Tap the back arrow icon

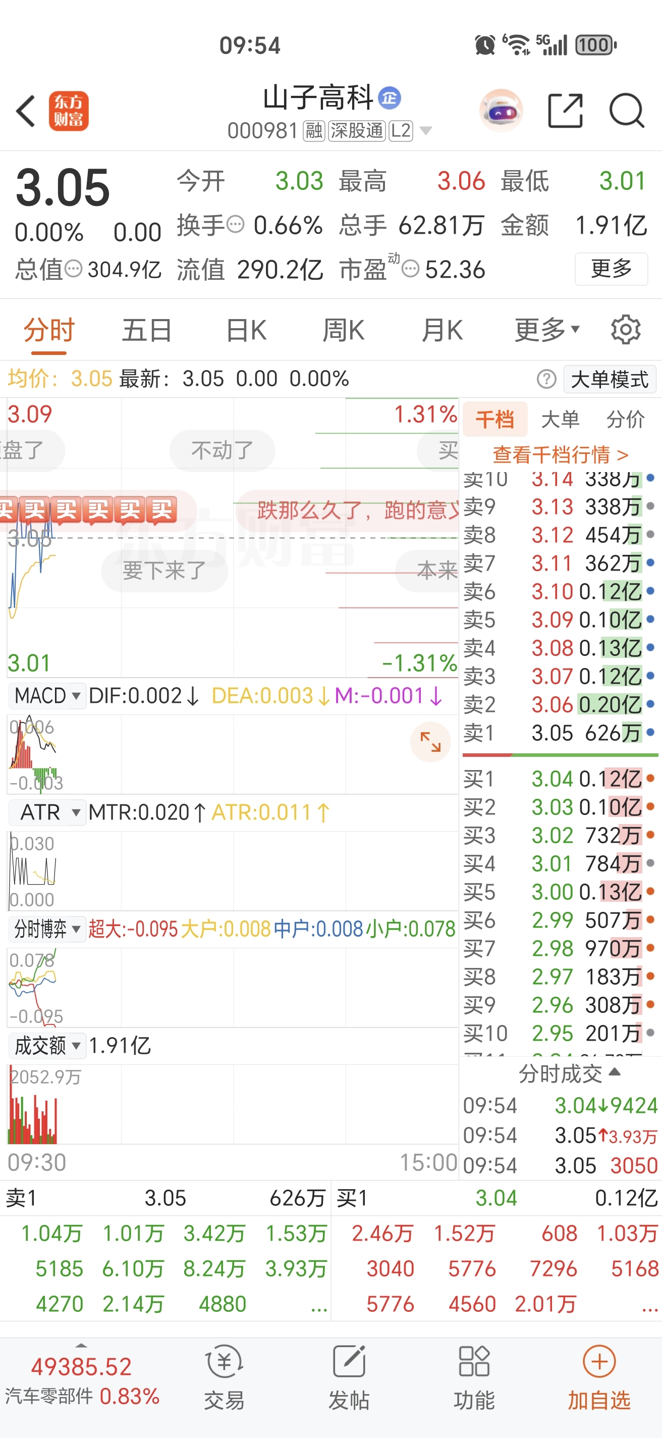(x=26, y=111)
